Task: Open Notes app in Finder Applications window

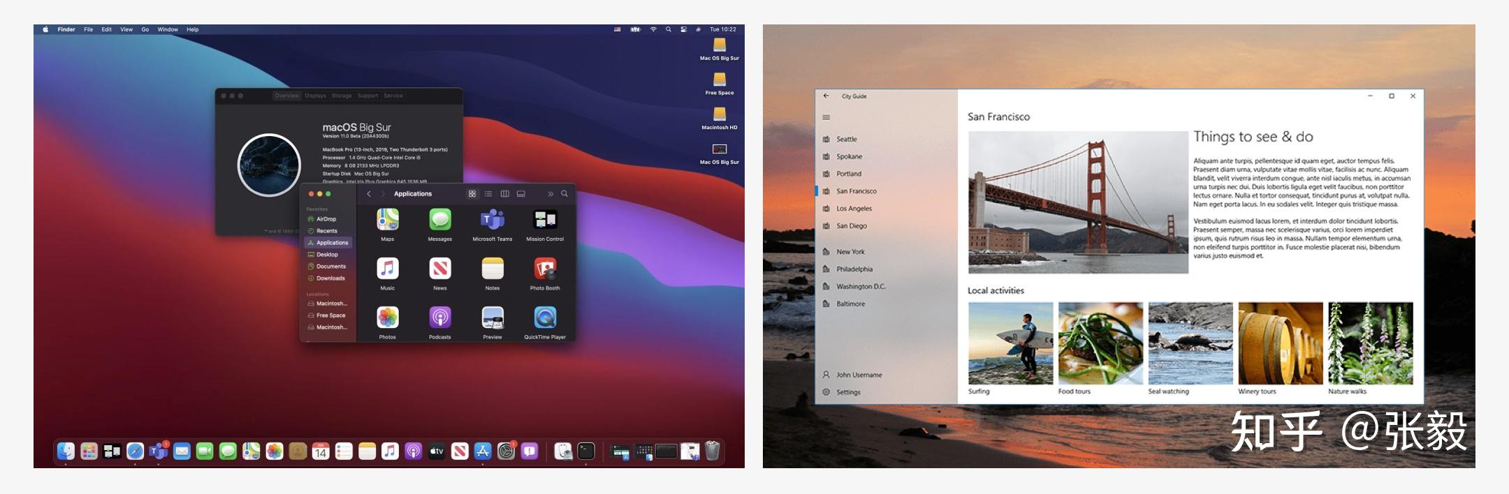Action: pyautogui.click(x=493, y=269)
